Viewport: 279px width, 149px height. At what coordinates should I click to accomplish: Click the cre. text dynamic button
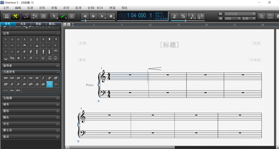pyautogui.click(x=12, y=90)
